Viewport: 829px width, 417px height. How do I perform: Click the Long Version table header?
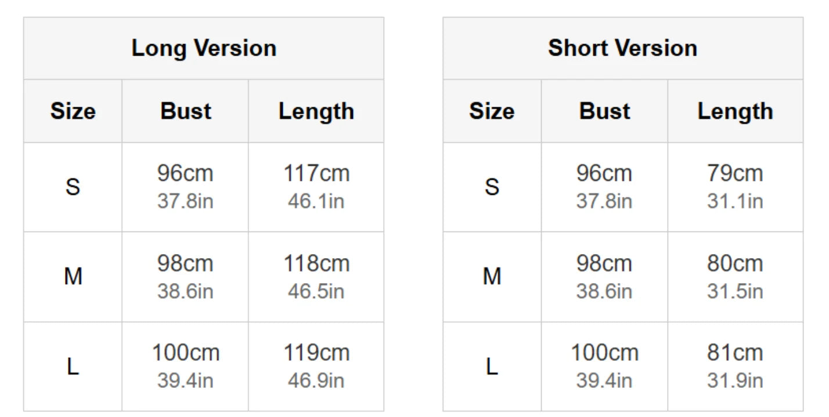204,48
